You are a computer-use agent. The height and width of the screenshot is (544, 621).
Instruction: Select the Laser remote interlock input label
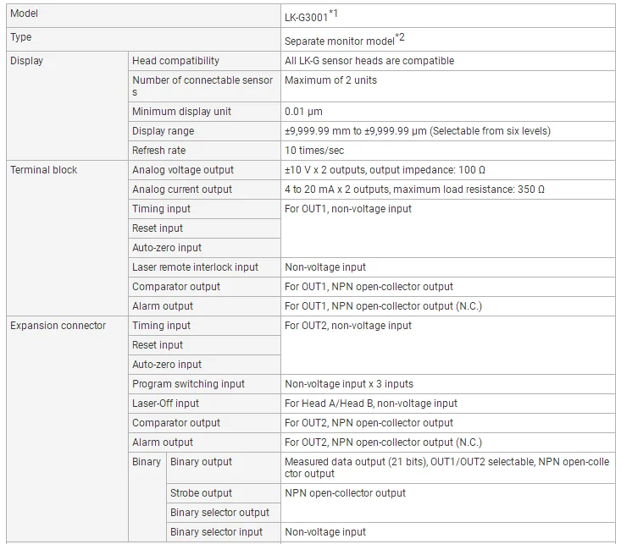coord(195,267)
